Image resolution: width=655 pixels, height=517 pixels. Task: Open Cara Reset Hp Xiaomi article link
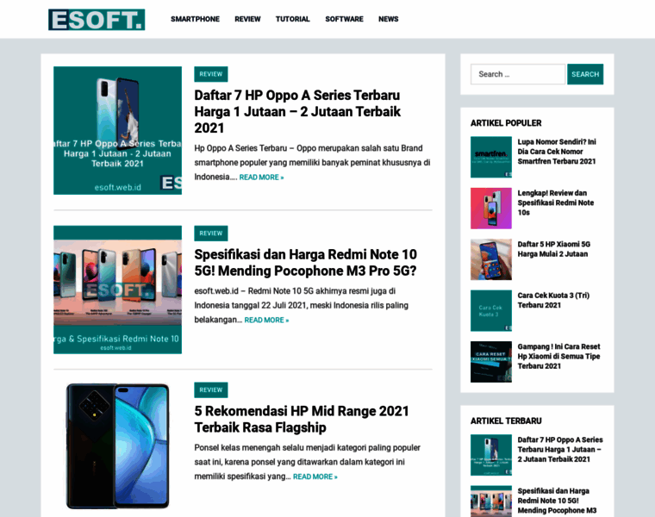559,356
